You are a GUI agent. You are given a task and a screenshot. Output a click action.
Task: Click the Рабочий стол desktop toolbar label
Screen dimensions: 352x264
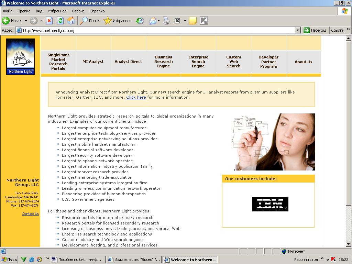point(306,260)
